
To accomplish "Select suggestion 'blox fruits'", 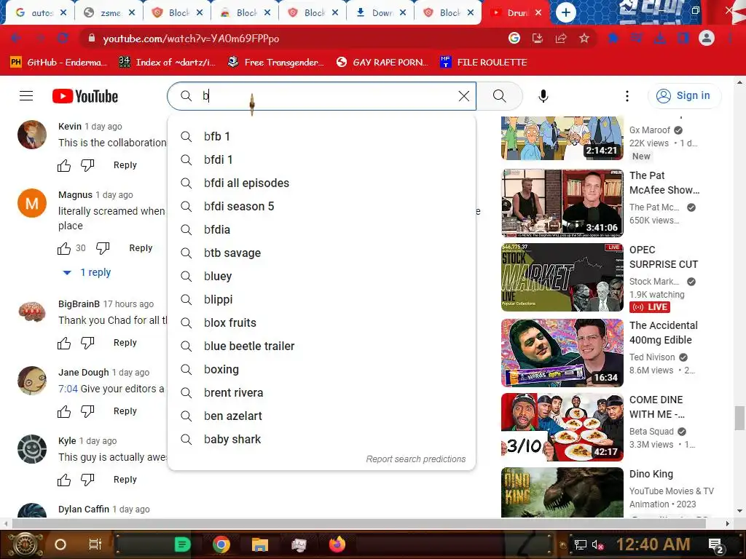I will click(x=321, y=322).
